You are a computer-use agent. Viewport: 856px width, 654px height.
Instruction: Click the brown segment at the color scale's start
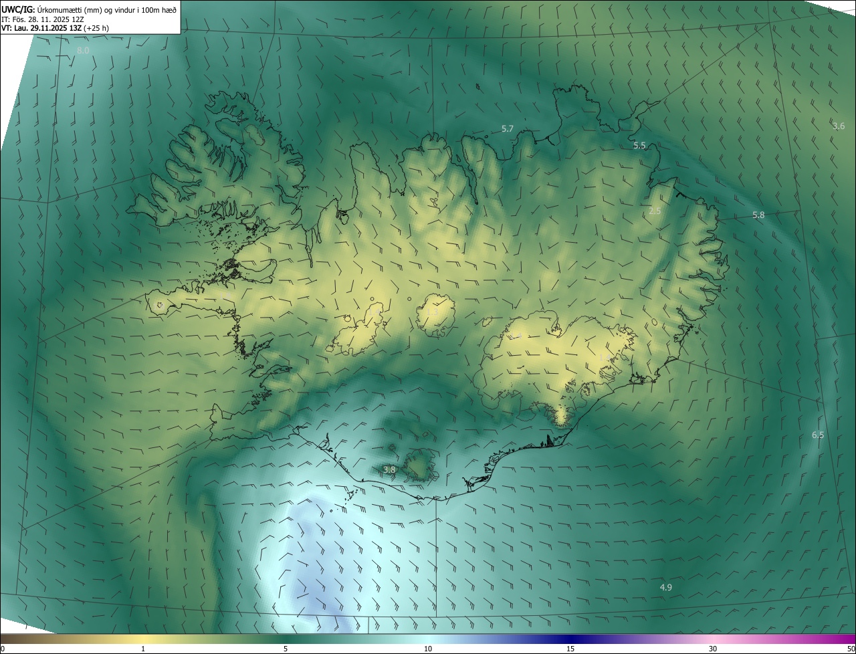tap(13, 639)
